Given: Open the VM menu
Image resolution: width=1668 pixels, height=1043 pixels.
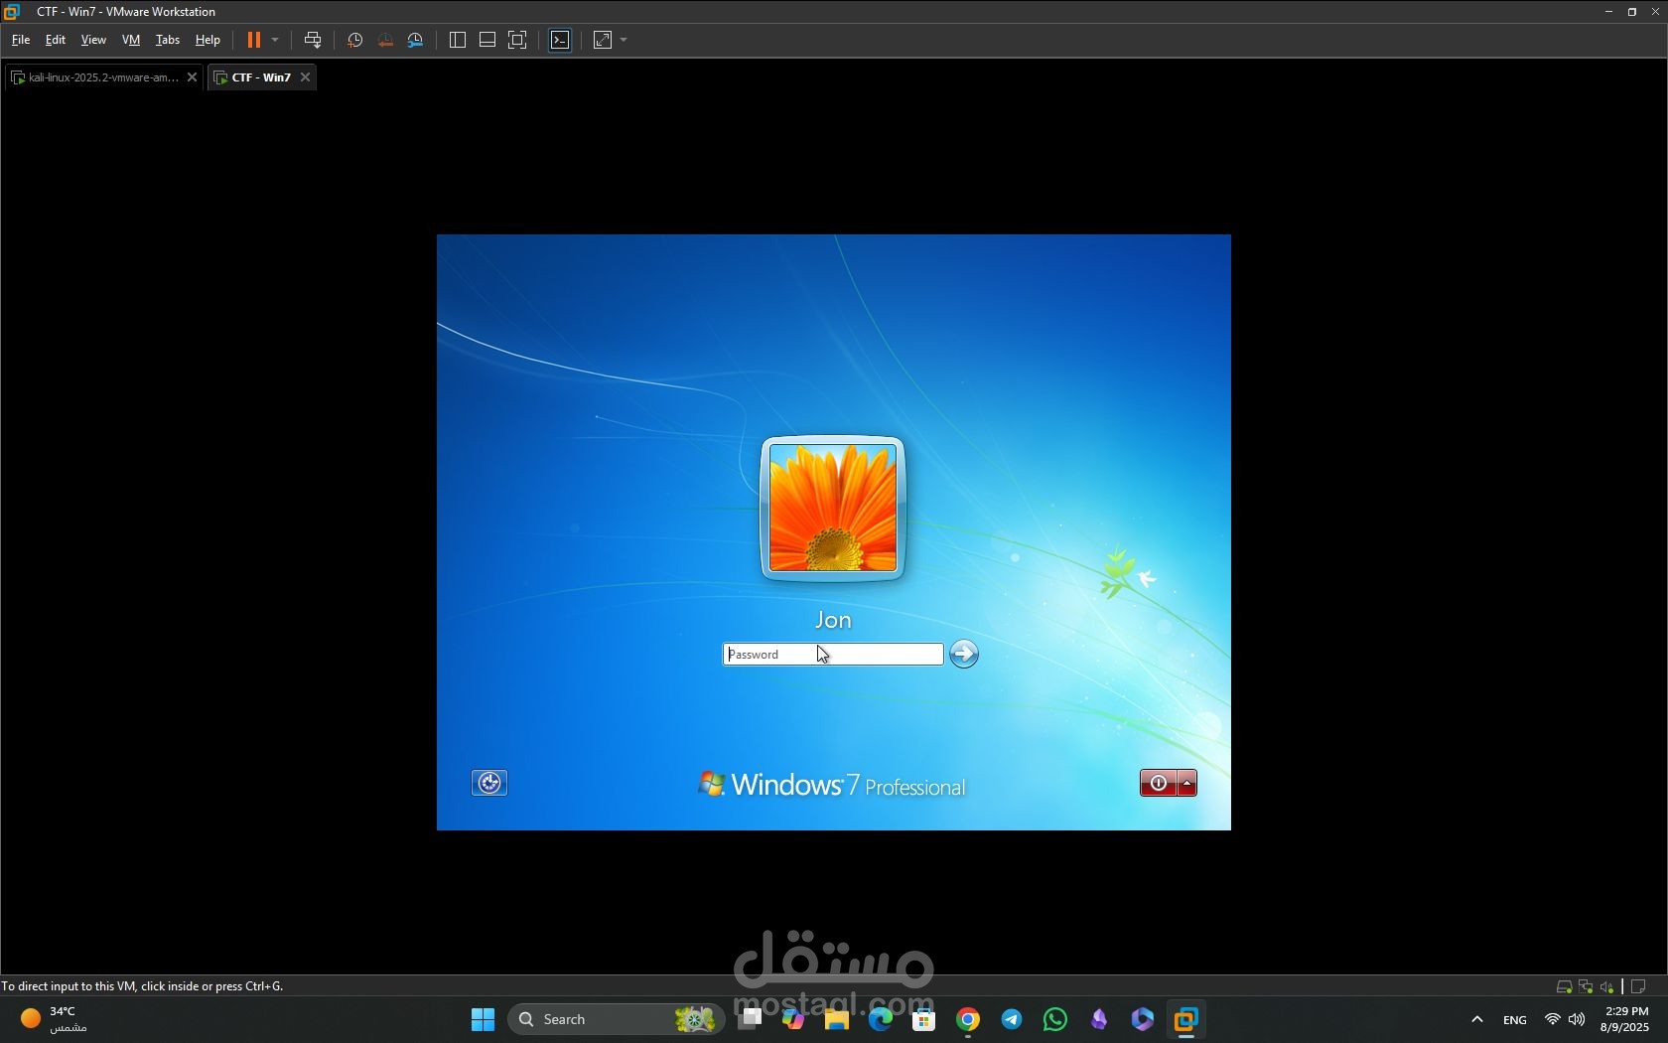Looking at the screenshot, I should click(x=131, y=40).
